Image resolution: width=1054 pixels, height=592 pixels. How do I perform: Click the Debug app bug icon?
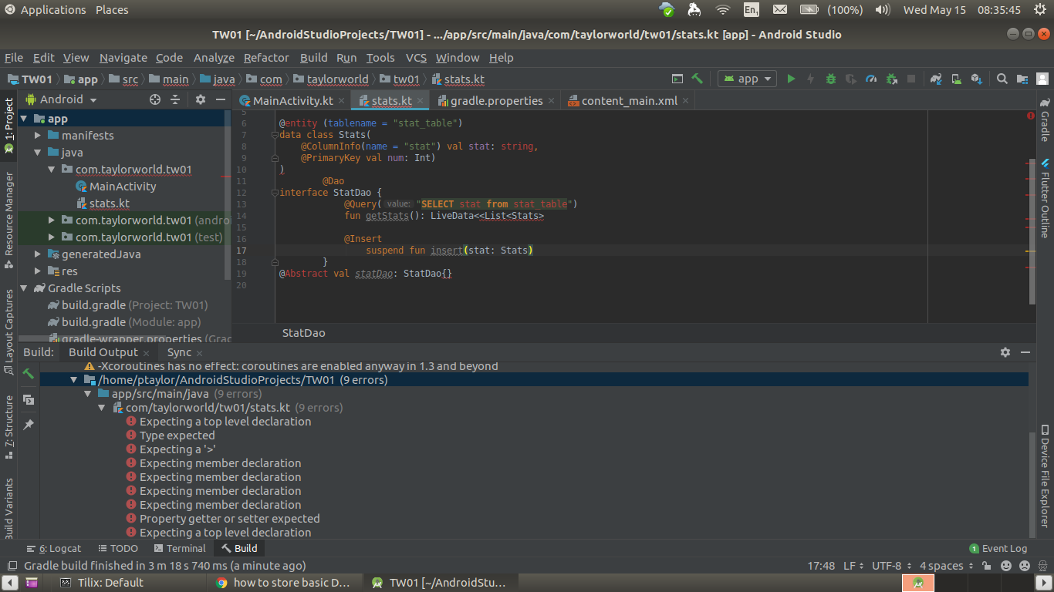tap(831, 79)
